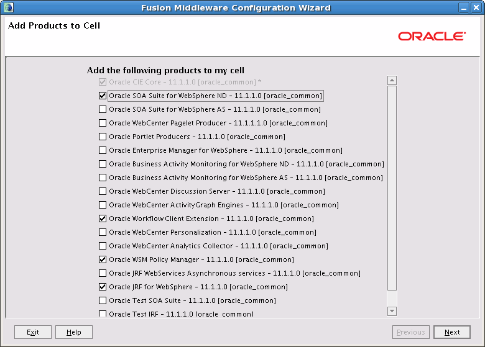Click the scroll up arrow of products list
485x347 pixels.
[392, 81]
